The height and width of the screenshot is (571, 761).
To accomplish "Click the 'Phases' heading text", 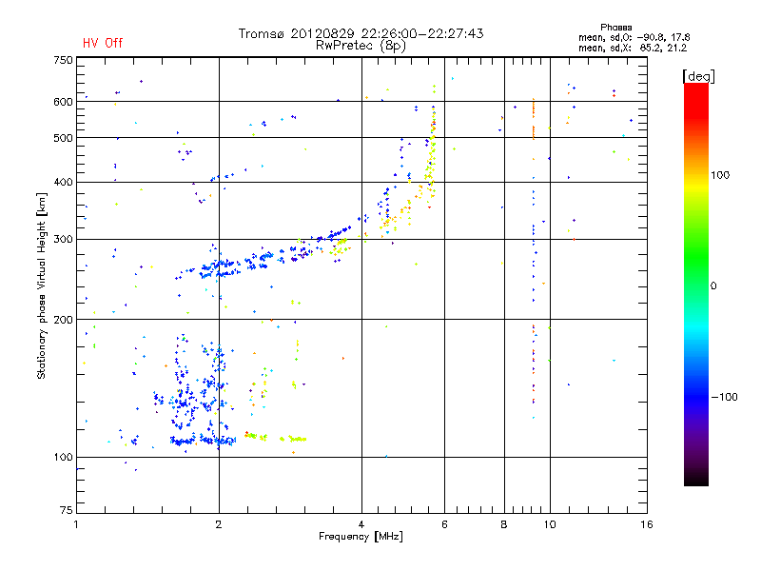I will [615, 28].
